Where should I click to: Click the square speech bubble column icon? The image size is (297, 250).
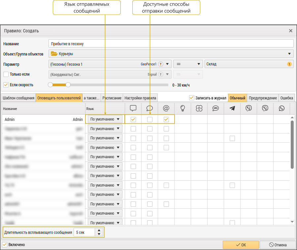pos(133,108)
